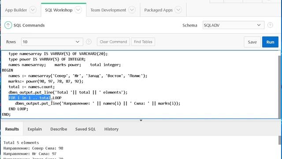Click result line 'Направление: Юг Сила: 97'
Image resolution: width=282 pixels, height=159 pixels.
point(30,154)
